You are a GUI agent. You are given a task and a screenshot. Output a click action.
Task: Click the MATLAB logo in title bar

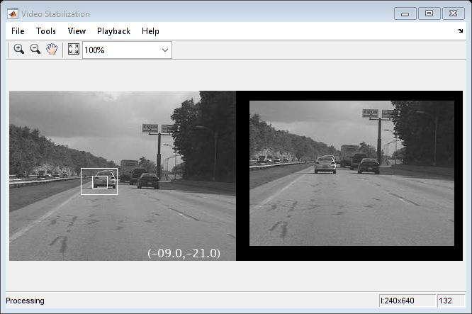pos(13,14)
